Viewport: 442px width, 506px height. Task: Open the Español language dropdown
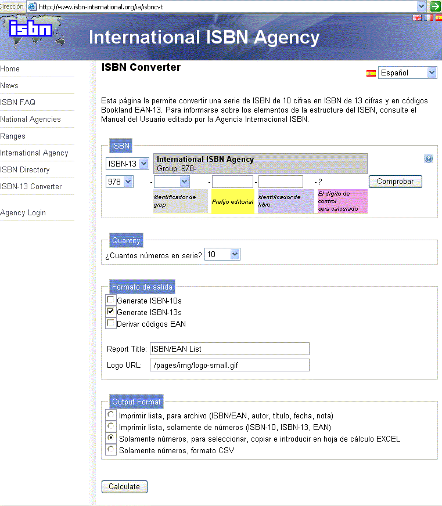coord(407,73)
